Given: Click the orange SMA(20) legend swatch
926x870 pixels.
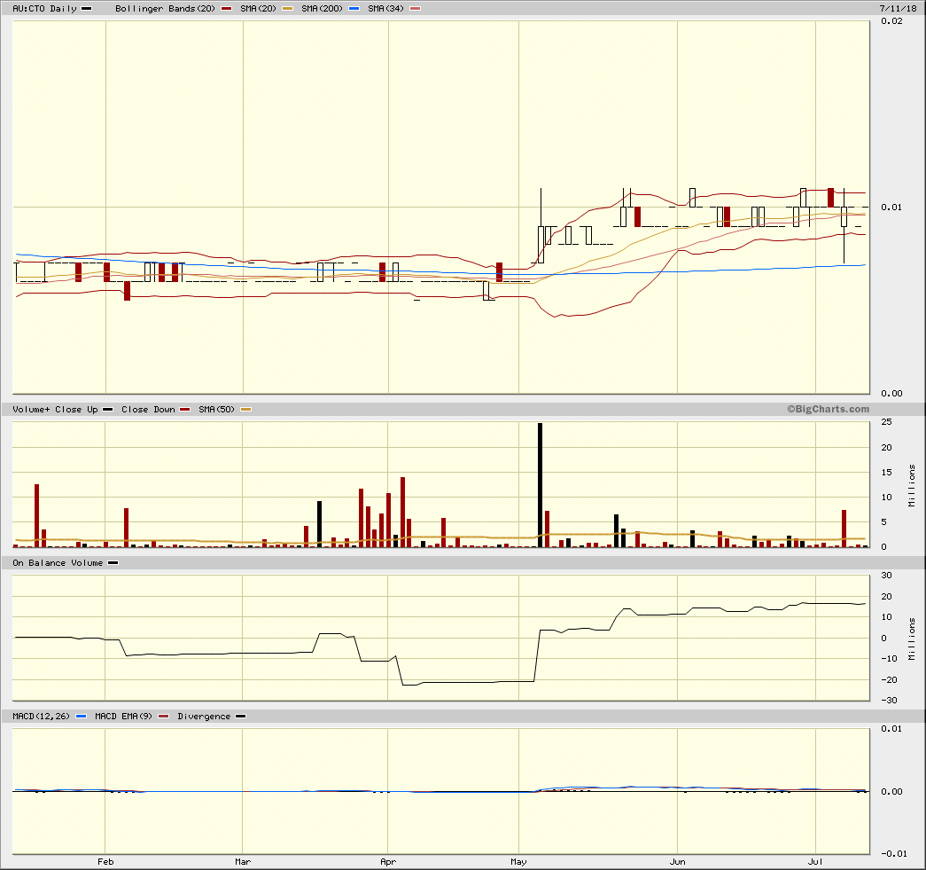Looking at the screenshot, I should point(287,9).
